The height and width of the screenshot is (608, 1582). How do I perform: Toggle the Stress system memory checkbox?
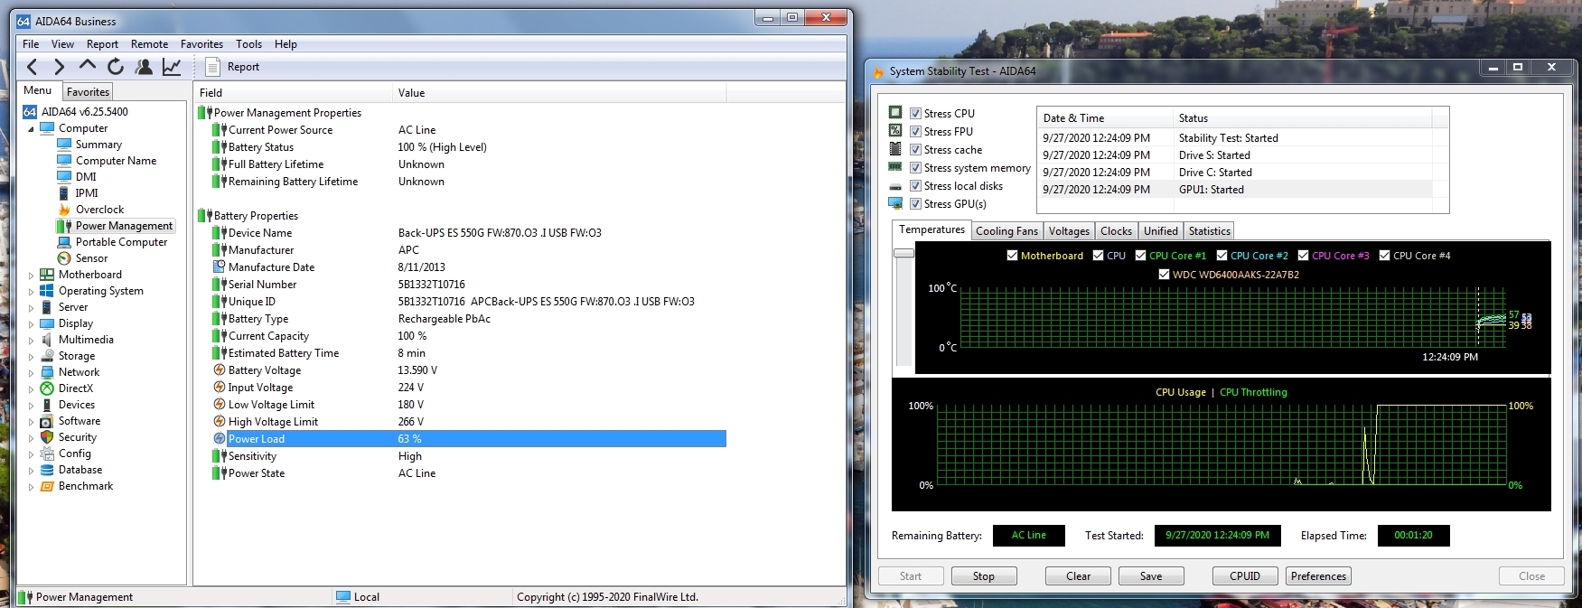click(915, 168)
